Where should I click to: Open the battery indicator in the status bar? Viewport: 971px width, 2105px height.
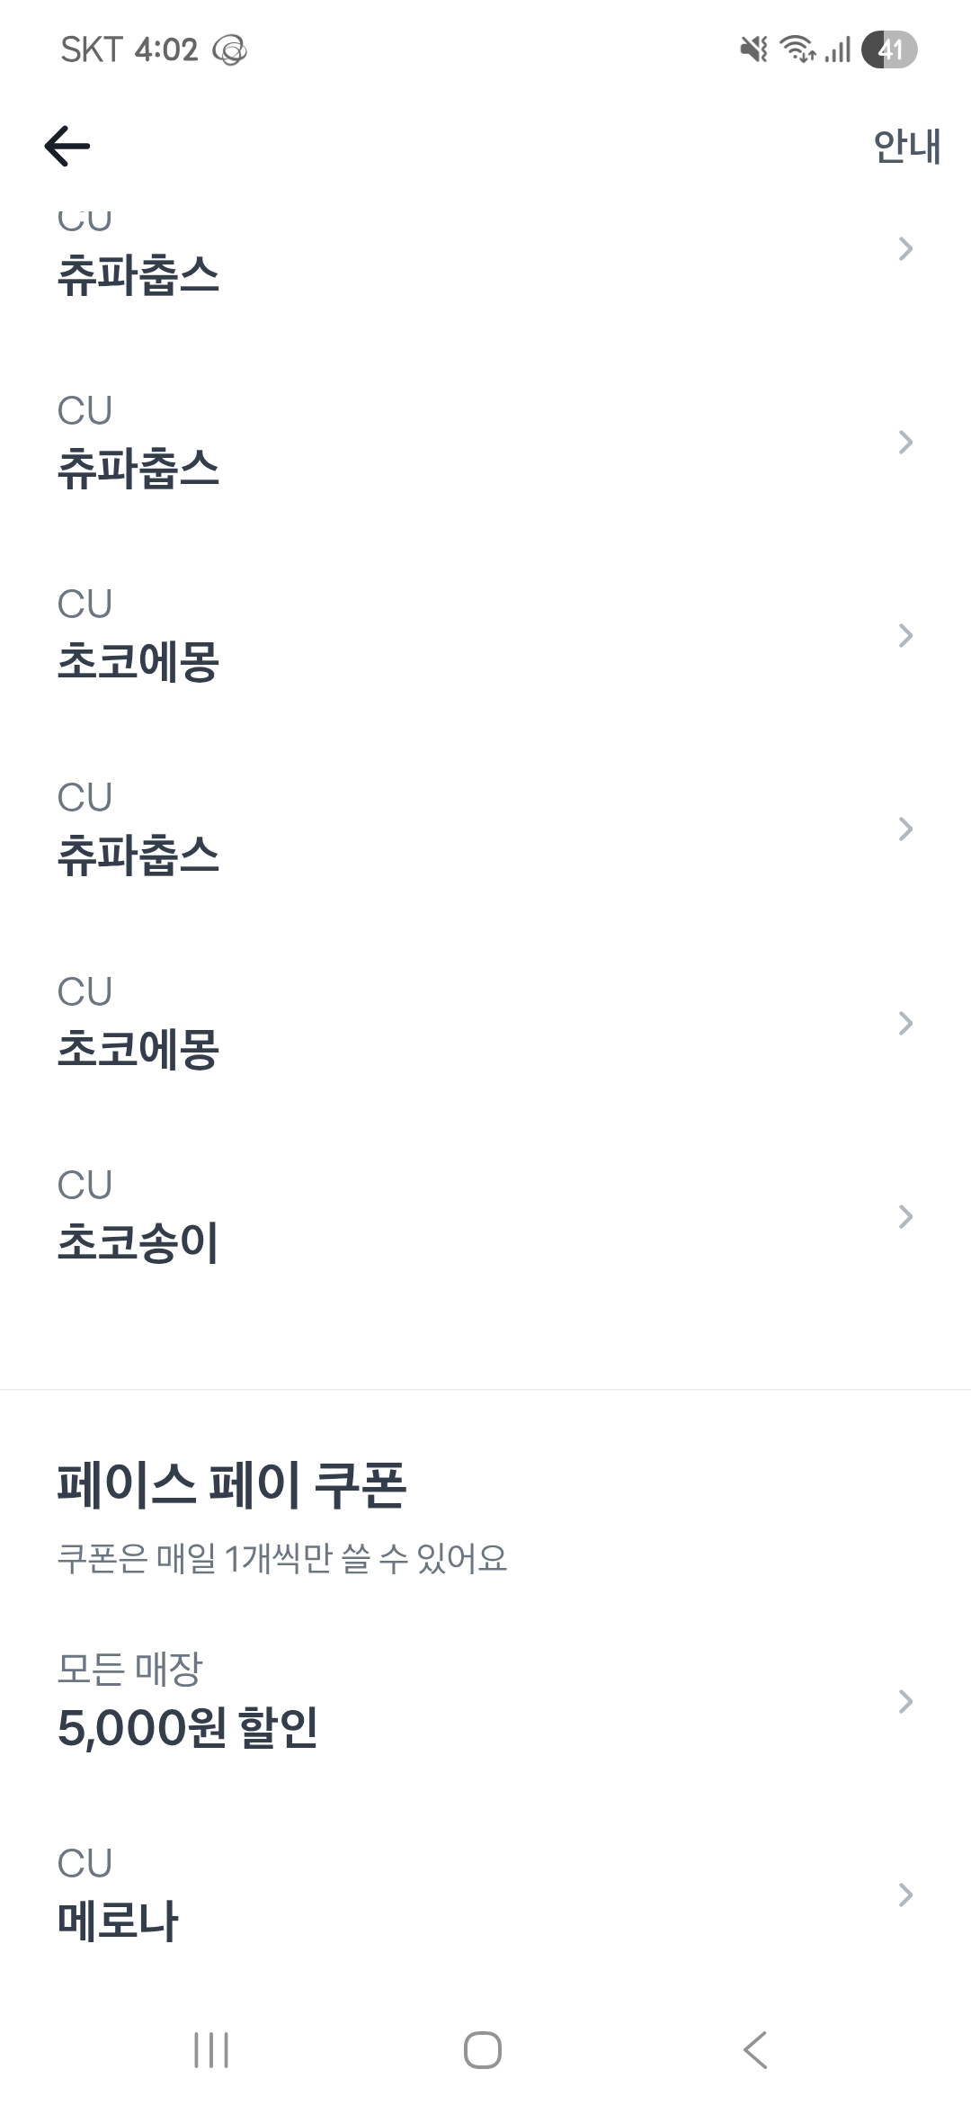pyautogui.click(x=888, y=49)
